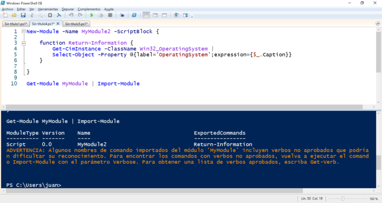Click the Save script icon
This screenshot has width=382, height=203.
tap(23, 15)
